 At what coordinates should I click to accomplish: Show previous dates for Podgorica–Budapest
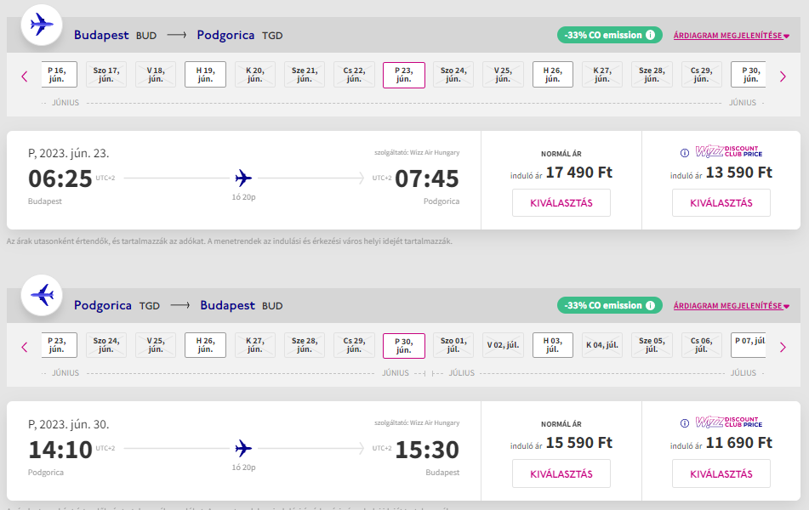pos(24,346)
